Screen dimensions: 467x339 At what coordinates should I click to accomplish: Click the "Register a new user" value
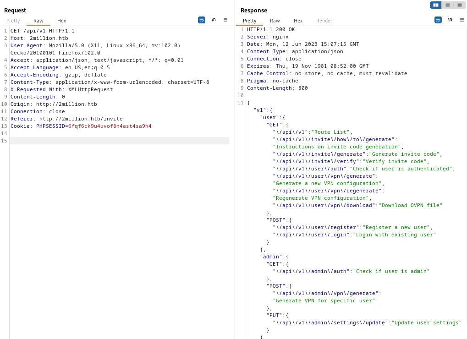click(x=396, y=227)
